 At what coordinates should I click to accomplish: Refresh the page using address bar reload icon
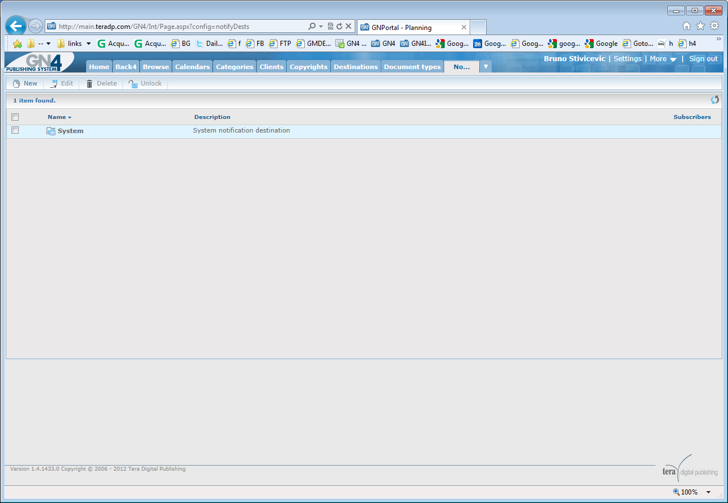(x=339, y=27)
